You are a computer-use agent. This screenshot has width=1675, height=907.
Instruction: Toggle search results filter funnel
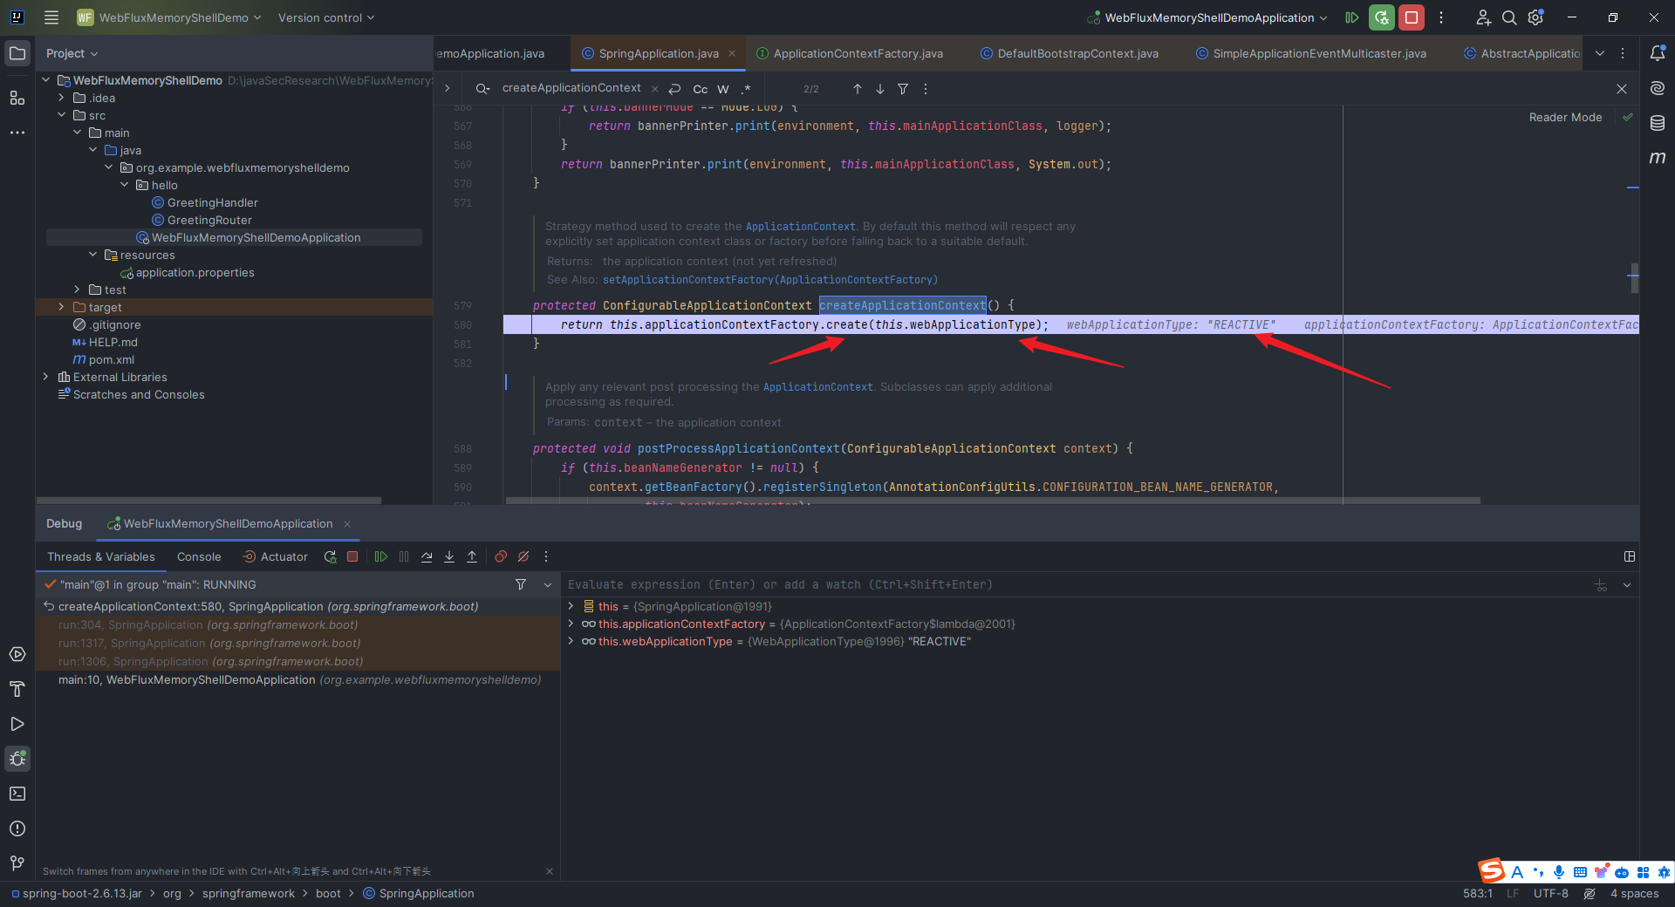click(x=903, y=89)
